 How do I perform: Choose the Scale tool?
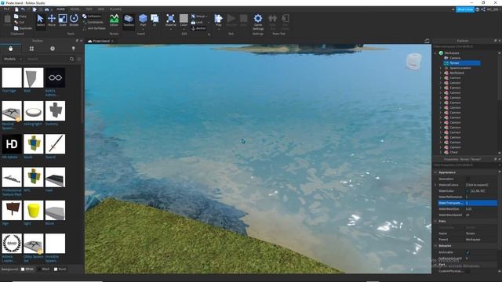[63, 20]
